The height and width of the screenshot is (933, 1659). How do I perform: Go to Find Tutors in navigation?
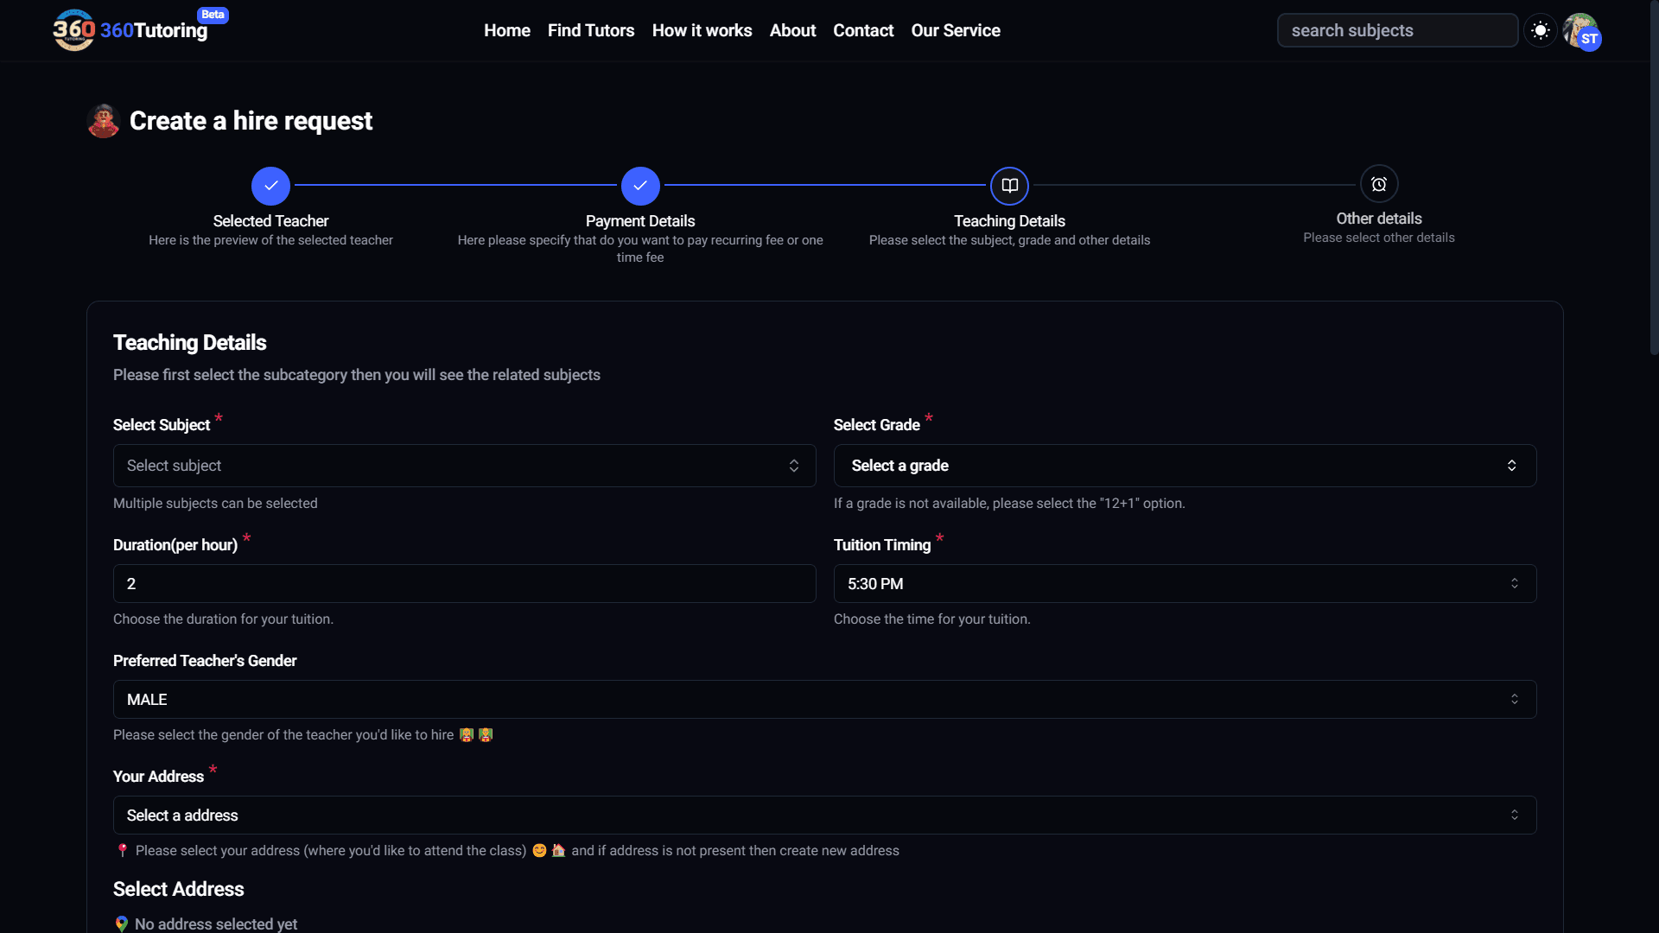tap(591, 30)
